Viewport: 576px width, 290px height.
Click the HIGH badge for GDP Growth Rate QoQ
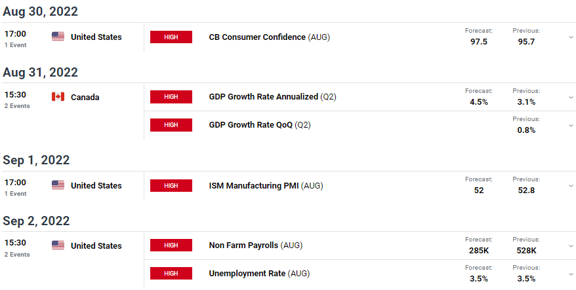click(x=171, y=125)
